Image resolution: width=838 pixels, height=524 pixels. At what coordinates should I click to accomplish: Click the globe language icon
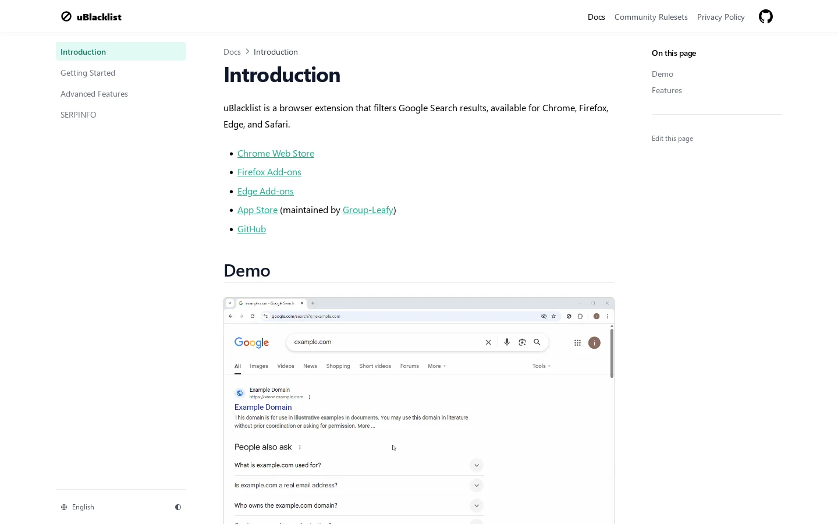(x=64, y=507)
